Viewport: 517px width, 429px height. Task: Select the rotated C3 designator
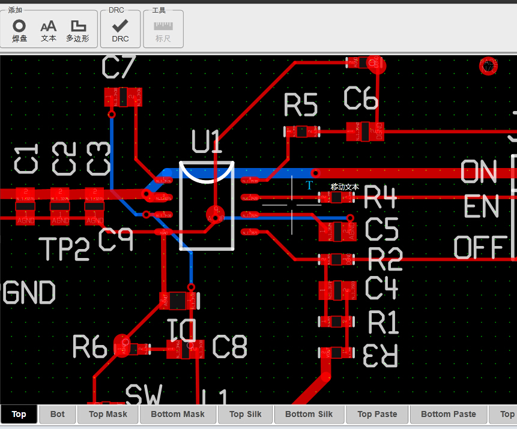pos(98,158)
